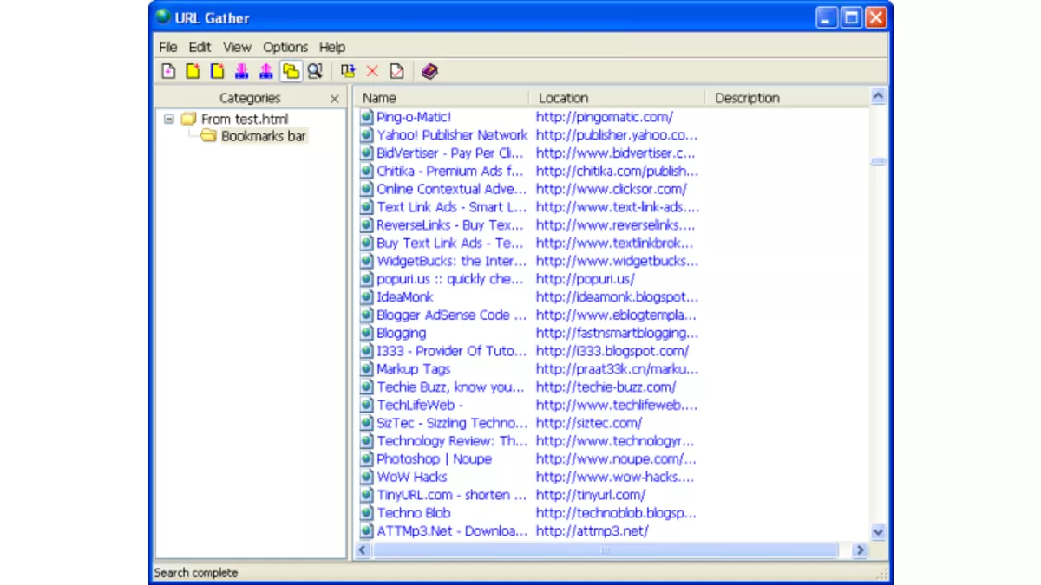Select the Blogger AdSense Code entry

(x=451, y=315)
